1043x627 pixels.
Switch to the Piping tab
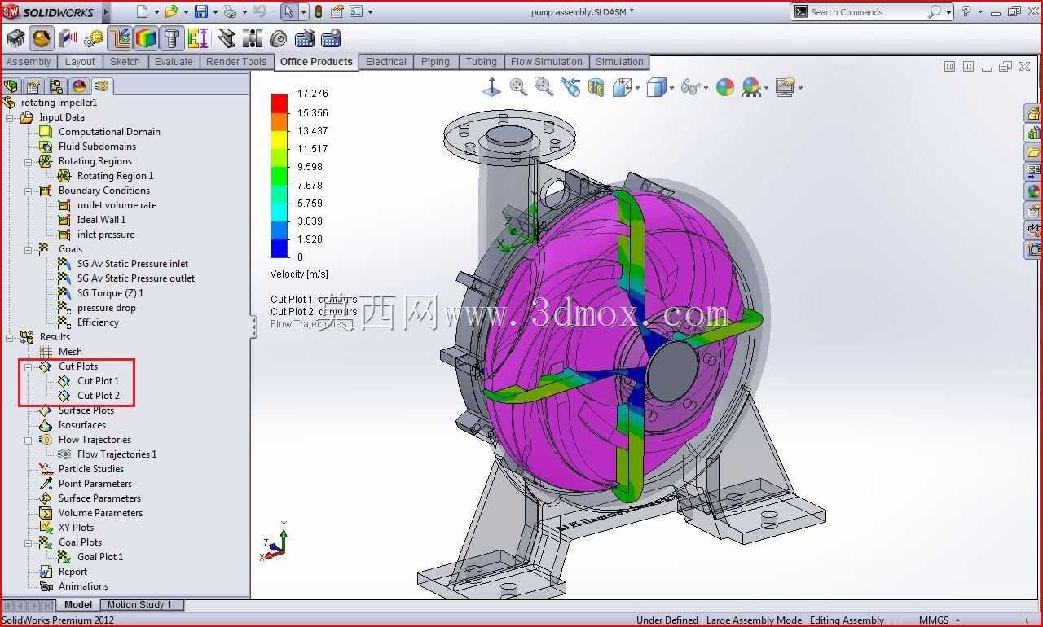[435, 62]
